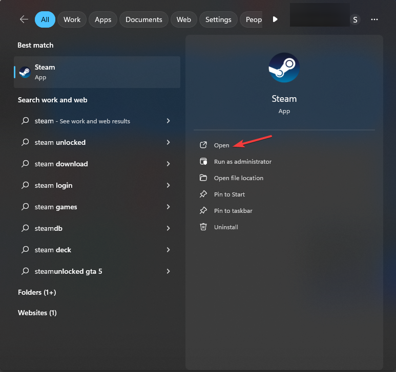Switch to the Apps filter tab

[103, 19]
